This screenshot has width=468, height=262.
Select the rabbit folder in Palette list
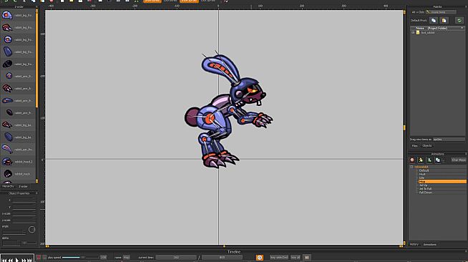pyautogui.click(x=427, y=32)
